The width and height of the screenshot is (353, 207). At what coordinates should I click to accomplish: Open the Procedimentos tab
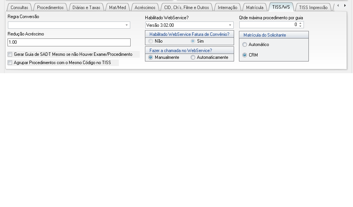pos(50,8)
